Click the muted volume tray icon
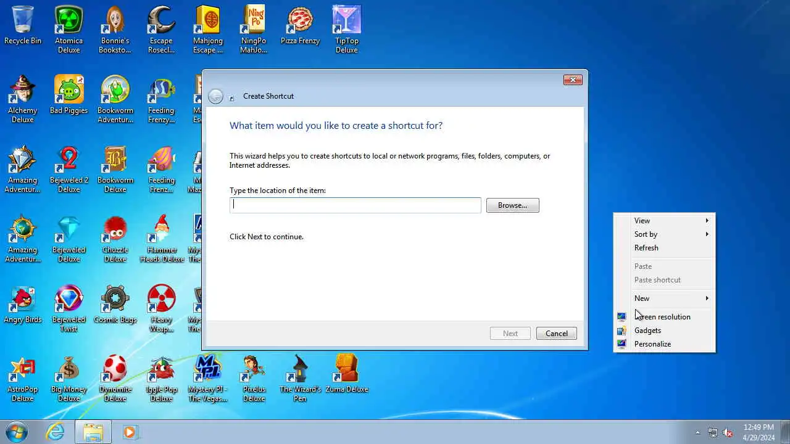Viewport: 790px width, 444px height. click(x=728, y=432)
